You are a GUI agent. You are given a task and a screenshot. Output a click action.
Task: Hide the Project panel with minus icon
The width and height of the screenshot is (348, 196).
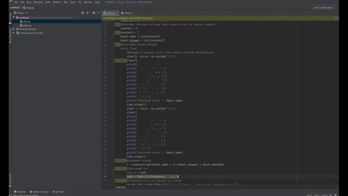click(98, 13)
